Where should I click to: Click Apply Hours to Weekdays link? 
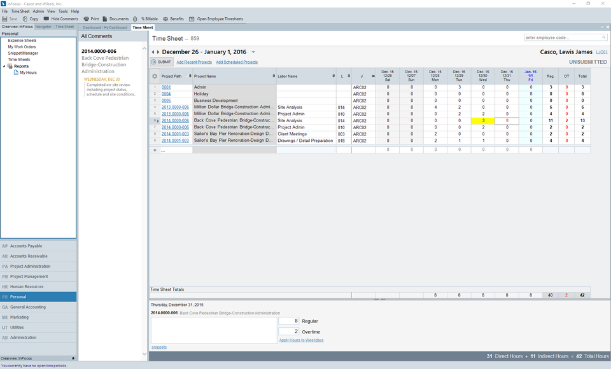pyautogui.click(x=301, y=340)
